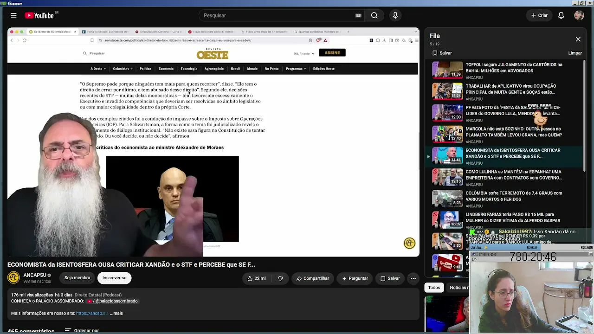Screen dimensions: 594x334
Task: Play the TOFFOLI segura JULGAMENTO queue thumbnail
Action: 447,70
